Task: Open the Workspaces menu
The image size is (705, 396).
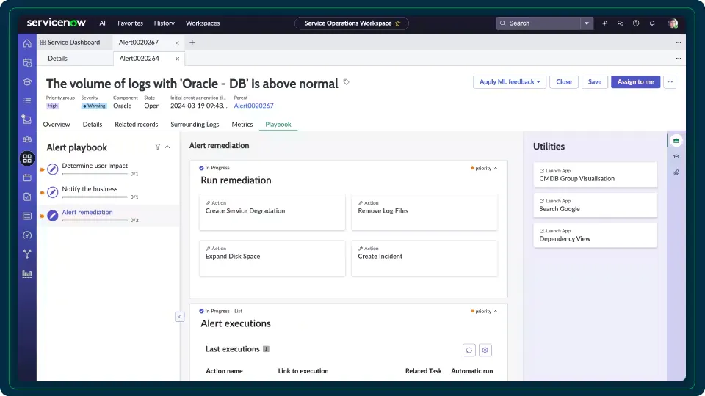Action: (203, 23)
